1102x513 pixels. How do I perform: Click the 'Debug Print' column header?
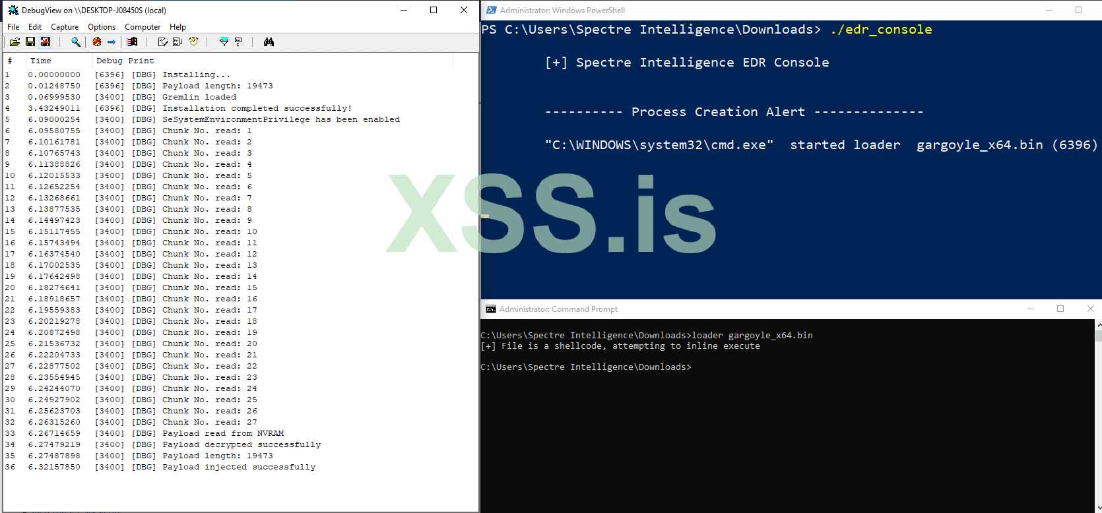click(273, 61)
